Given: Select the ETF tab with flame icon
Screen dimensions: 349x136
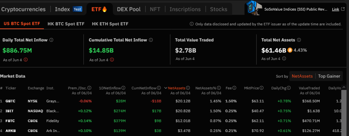Looking at the screenshot, I should coord(99,9).
